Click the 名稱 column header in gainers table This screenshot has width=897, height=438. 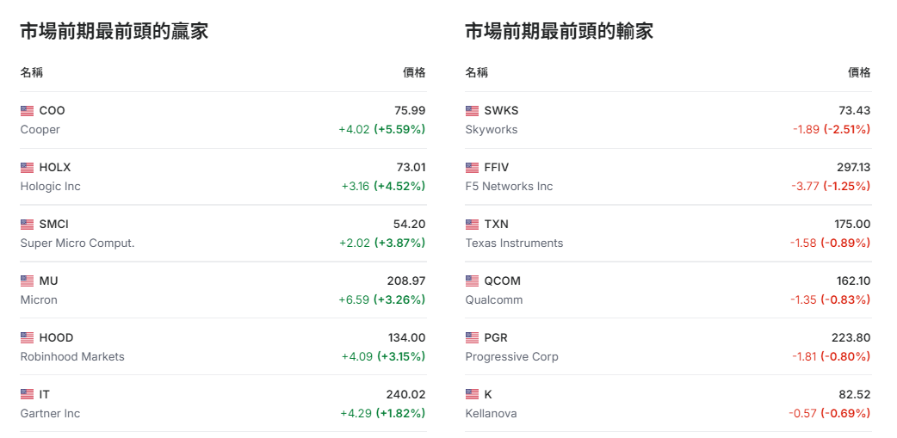32,72
